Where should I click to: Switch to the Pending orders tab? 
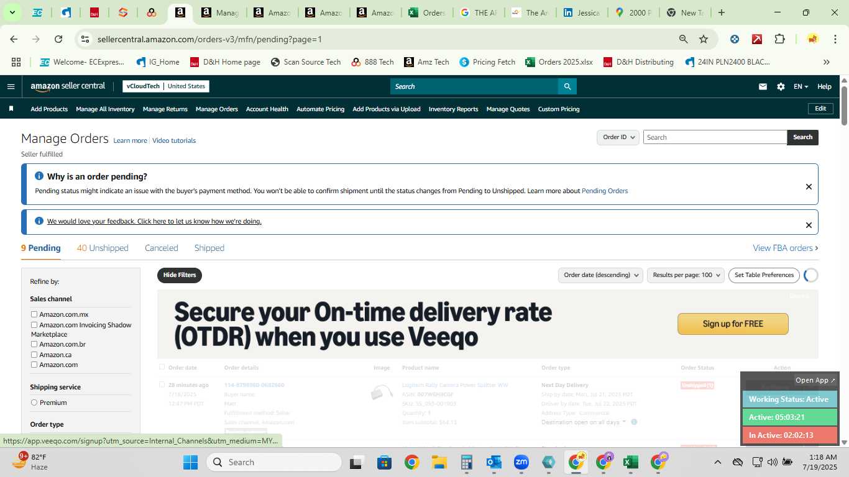tap(41, 248)
